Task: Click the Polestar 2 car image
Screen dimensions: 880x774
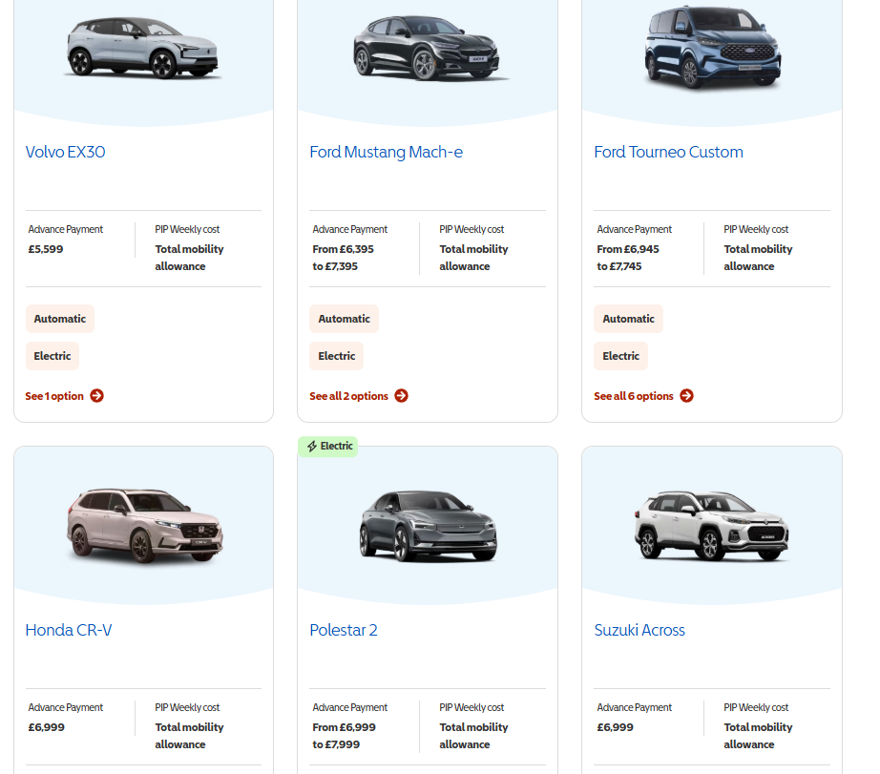Action: tap(429, 526)
